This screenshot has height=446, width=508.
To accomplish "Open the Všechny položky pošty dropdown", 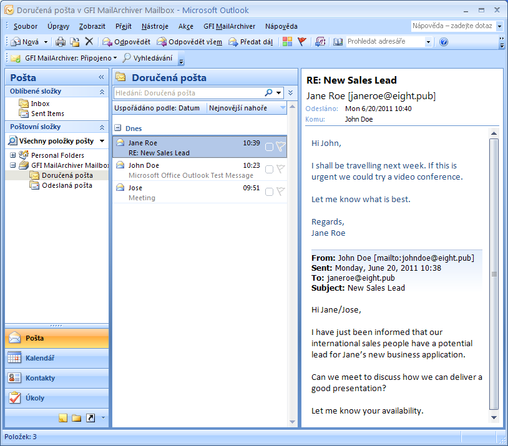I will [102, 141].
